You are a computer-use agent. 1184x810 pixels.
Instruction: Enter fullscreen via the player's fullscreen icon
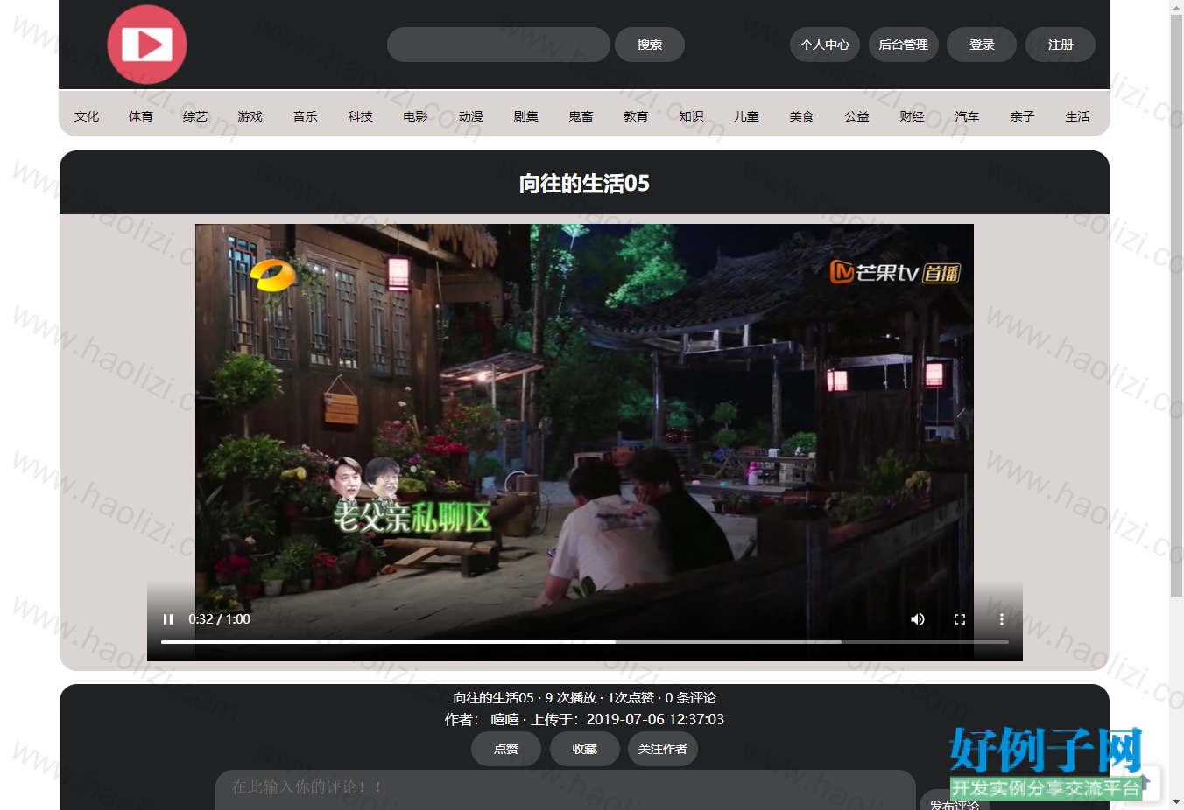[x=960, y=619]
